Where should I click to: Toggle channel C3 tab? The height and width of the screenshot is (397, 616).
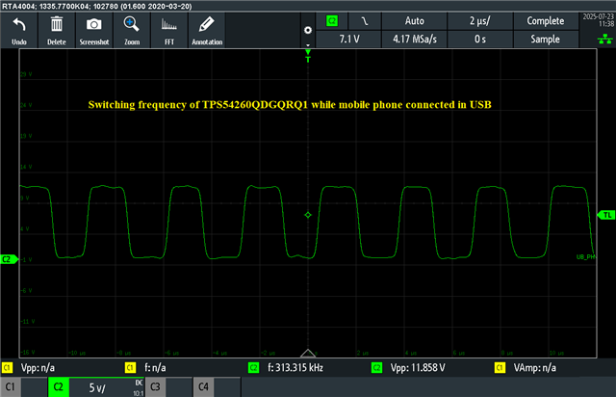(156, 386)
